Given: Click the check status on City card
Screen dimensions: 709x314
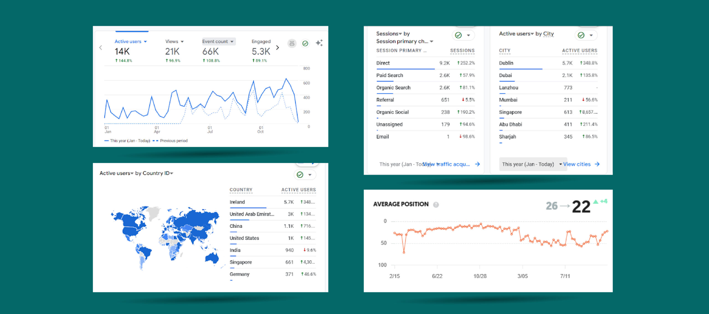Looking at the screenshot, I should (581, 35).
